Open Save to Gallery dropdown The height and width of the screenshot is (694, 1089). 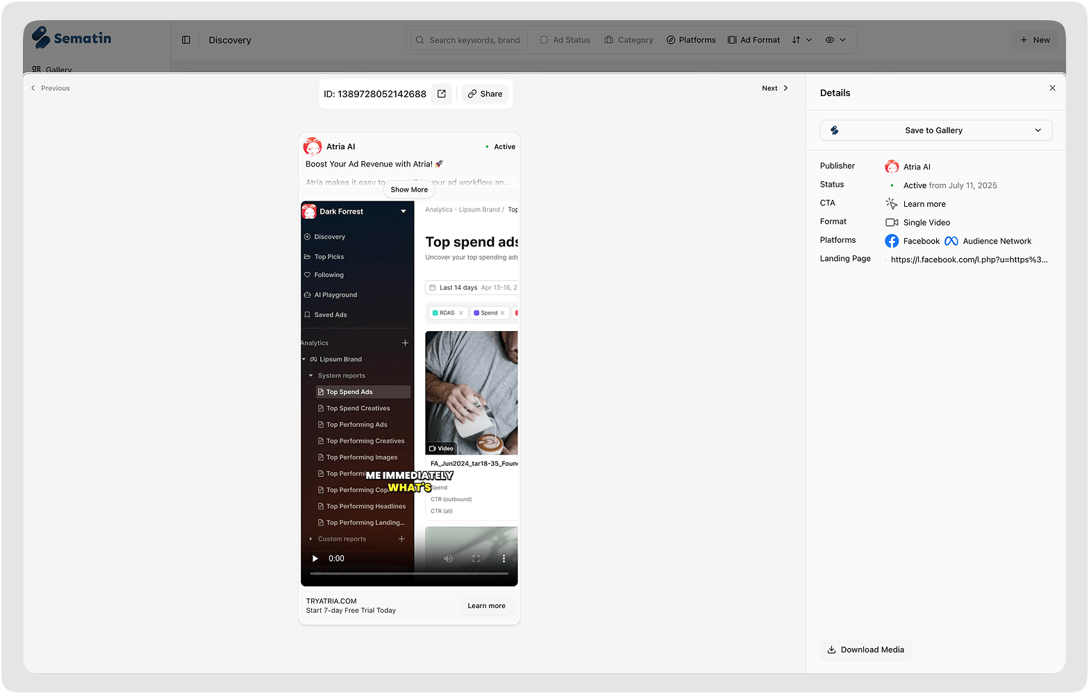point(936,130)
